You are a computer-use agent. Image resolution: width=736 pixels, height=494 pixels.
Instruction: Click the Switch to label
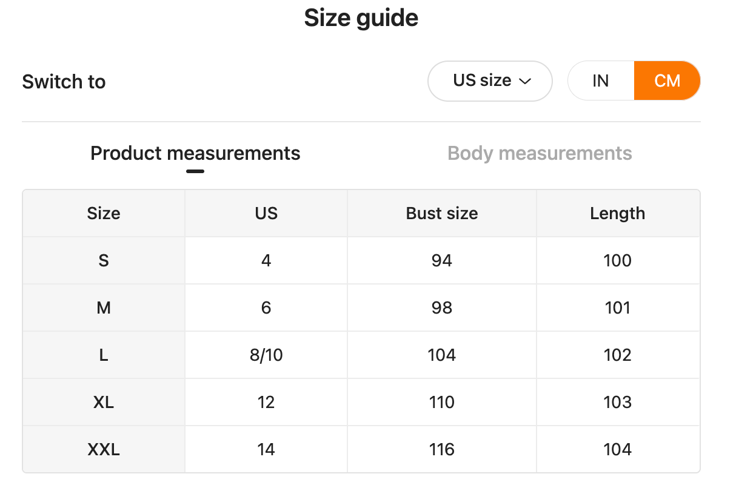(64, 82)
